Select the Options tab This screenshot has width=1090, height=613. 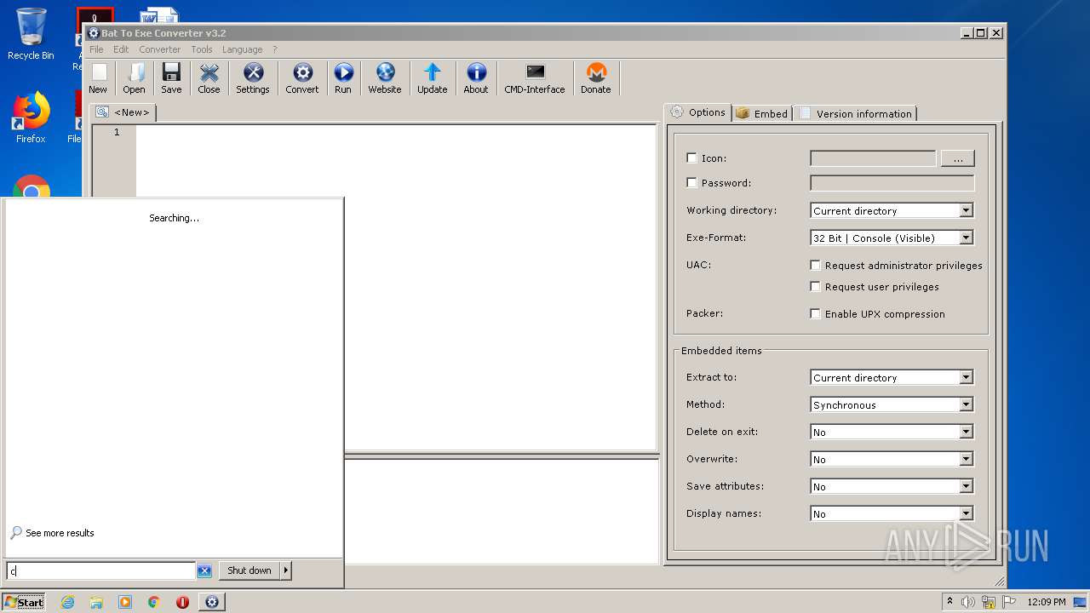(x=698, y=112)
